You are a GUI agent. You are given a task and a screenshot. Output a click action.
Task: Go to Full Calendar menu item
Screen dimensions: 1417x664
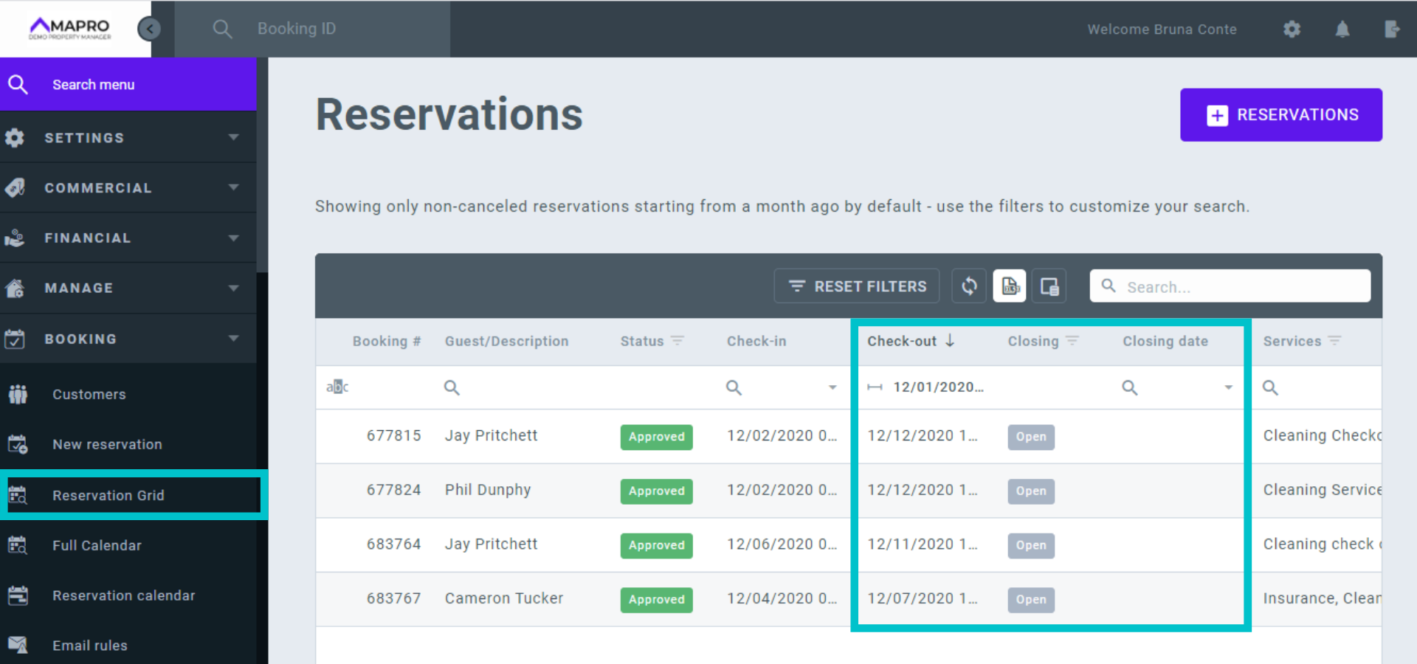tap(97, 545)
